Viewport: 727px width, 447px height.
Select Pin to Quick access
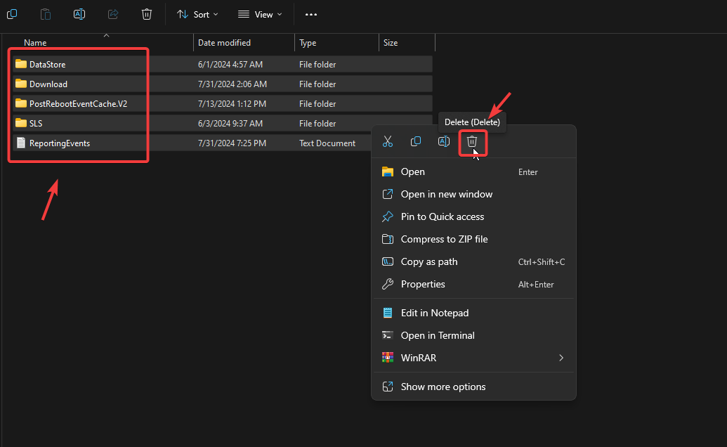(443, 216)
